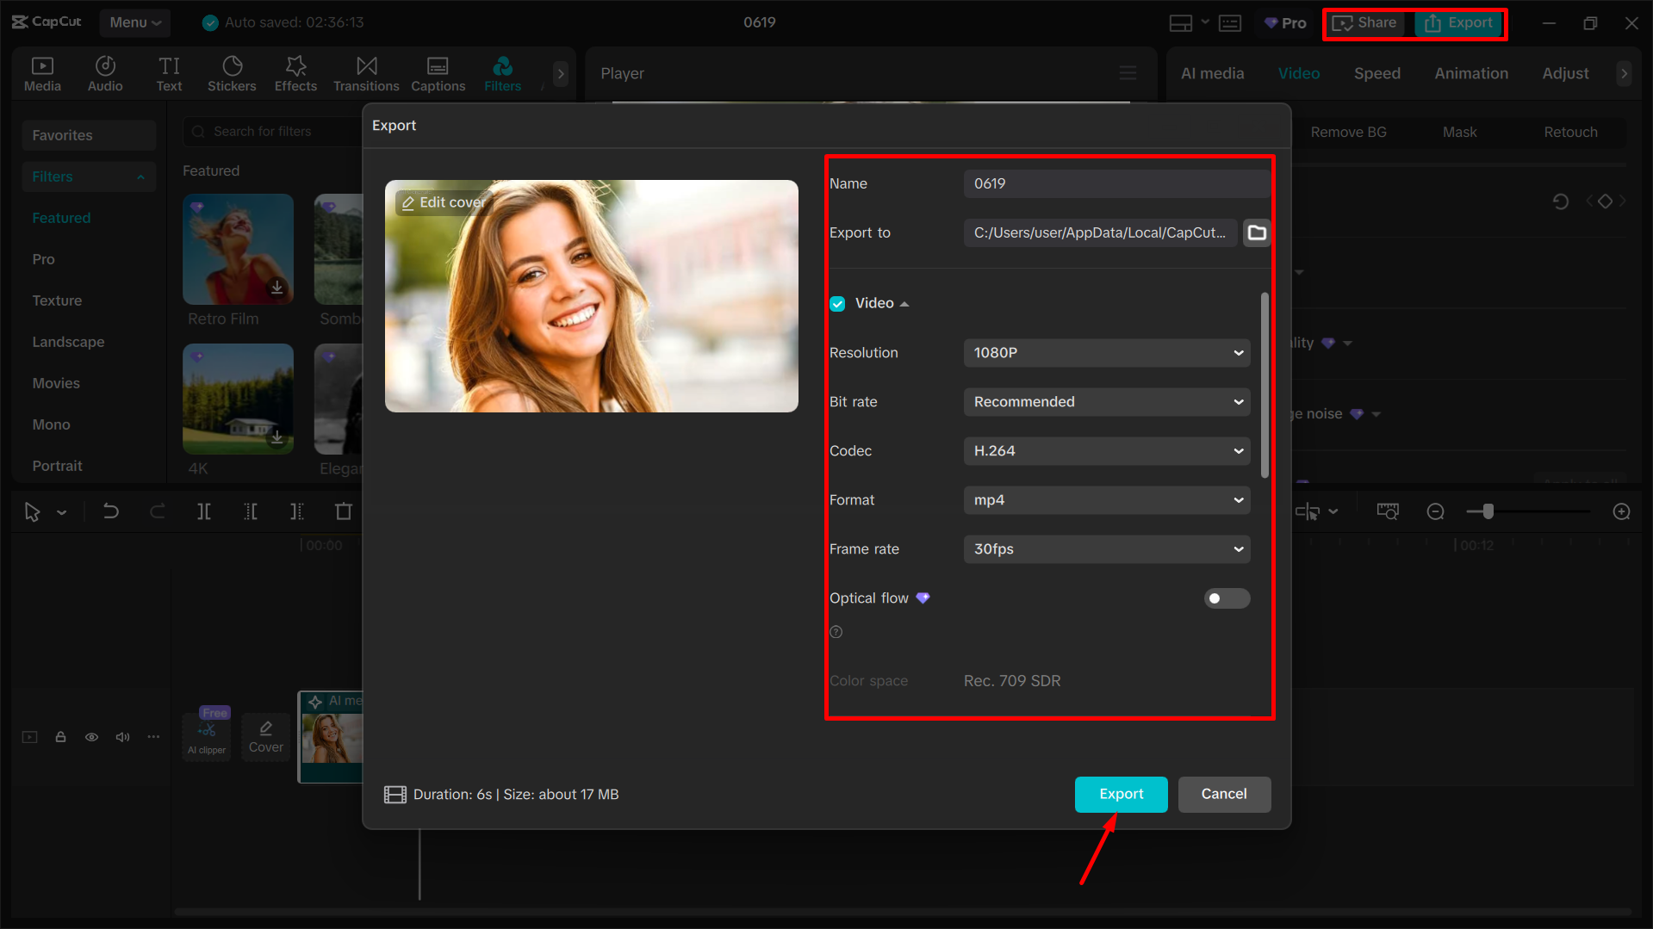This screenshot has height=929, width=1653.
Task: Open the Effects panel
Action: pos(295,73)
